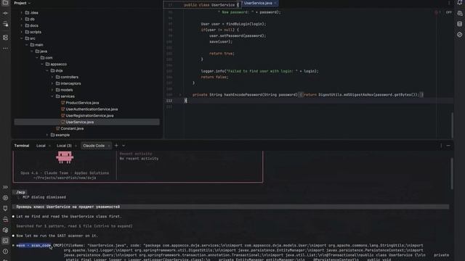The height and width of the screenshot is (261, 465).
Task: Open terminal new session dropdown arrow
Action: pos(124,146)
